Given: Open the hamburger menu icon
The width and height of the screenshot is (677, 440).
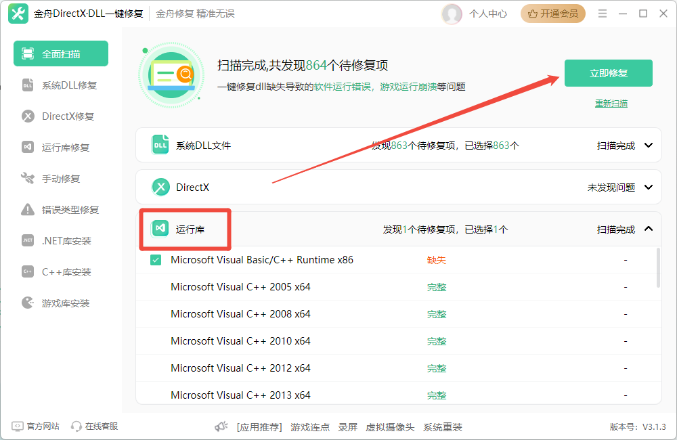Looking at the screenshot, I should (x=603, y=14).
